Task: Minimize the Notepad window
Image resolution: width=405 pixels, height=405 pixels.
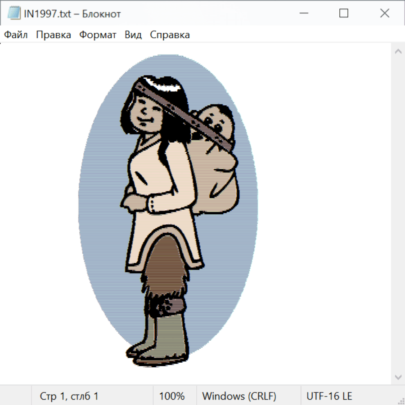Action: click(303, 13)
